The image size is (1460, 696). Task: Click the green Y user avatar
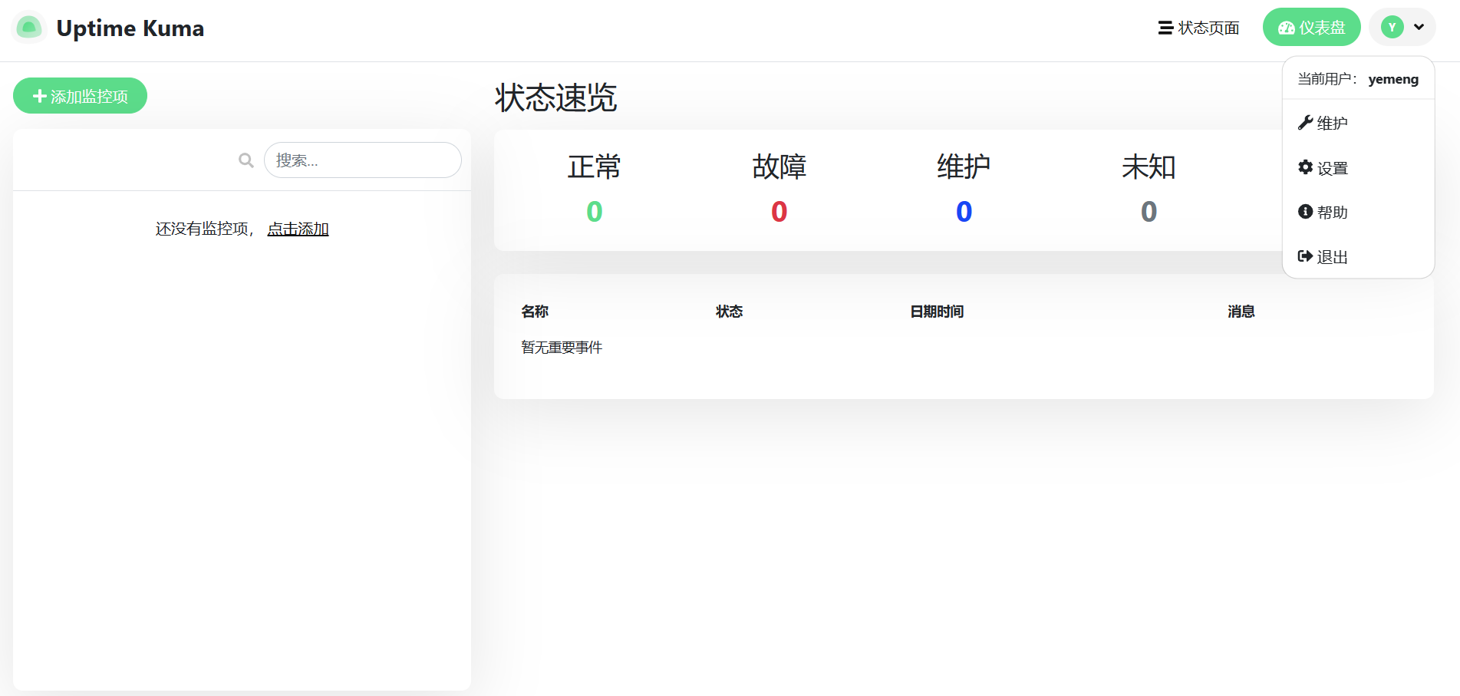click(1392, 28)
